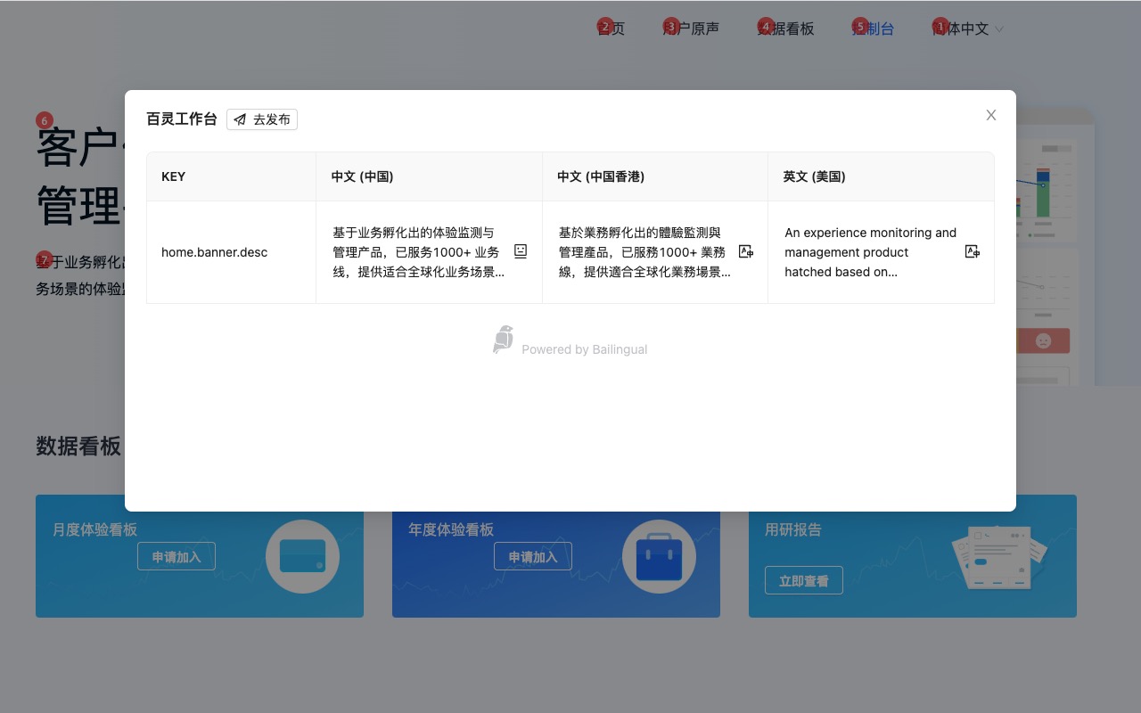
Task: Open the 用户原声 navigation item
Action: point(694,28)
